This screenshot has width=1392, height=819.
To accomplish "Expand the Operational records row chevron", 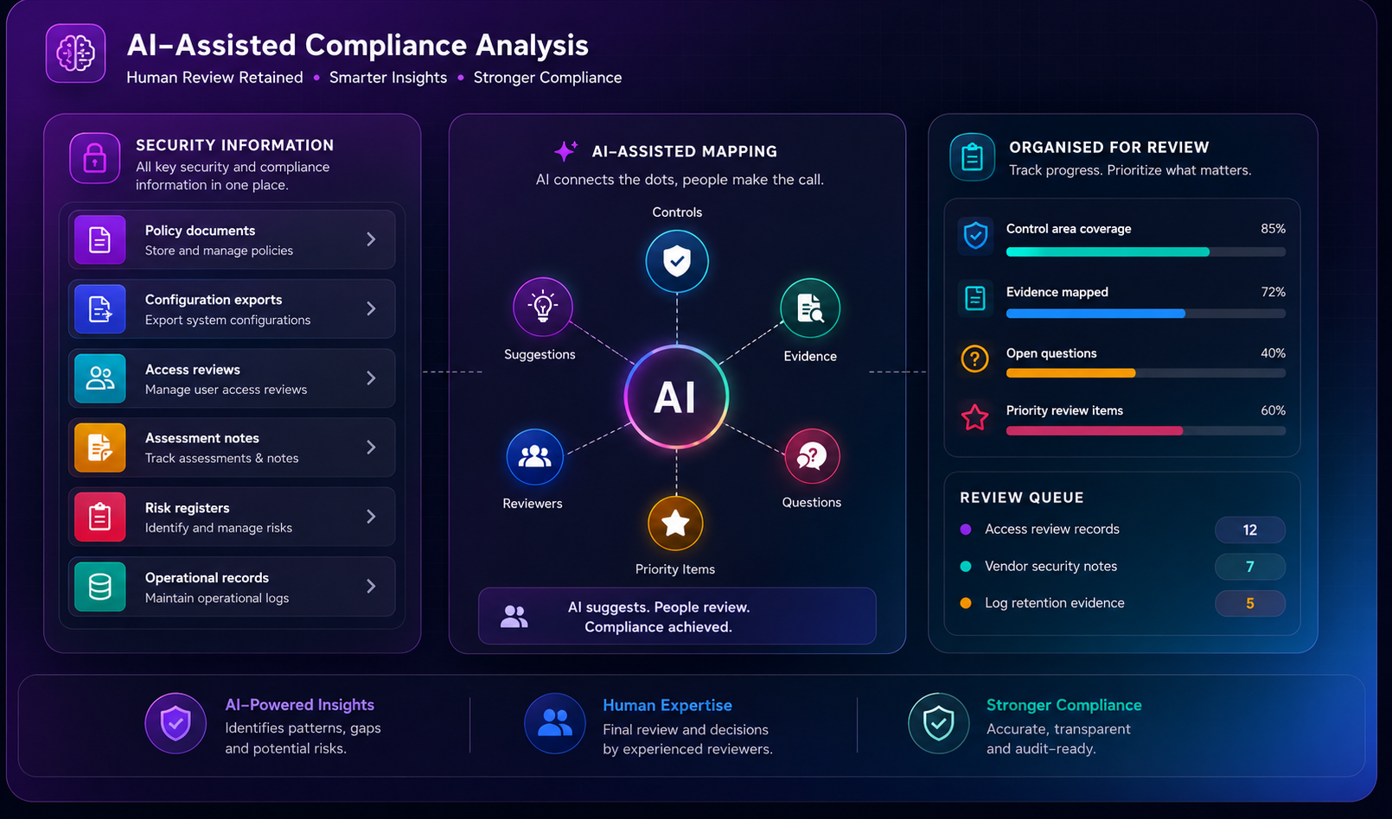I will pyautogui.click(x=371, y=587).
